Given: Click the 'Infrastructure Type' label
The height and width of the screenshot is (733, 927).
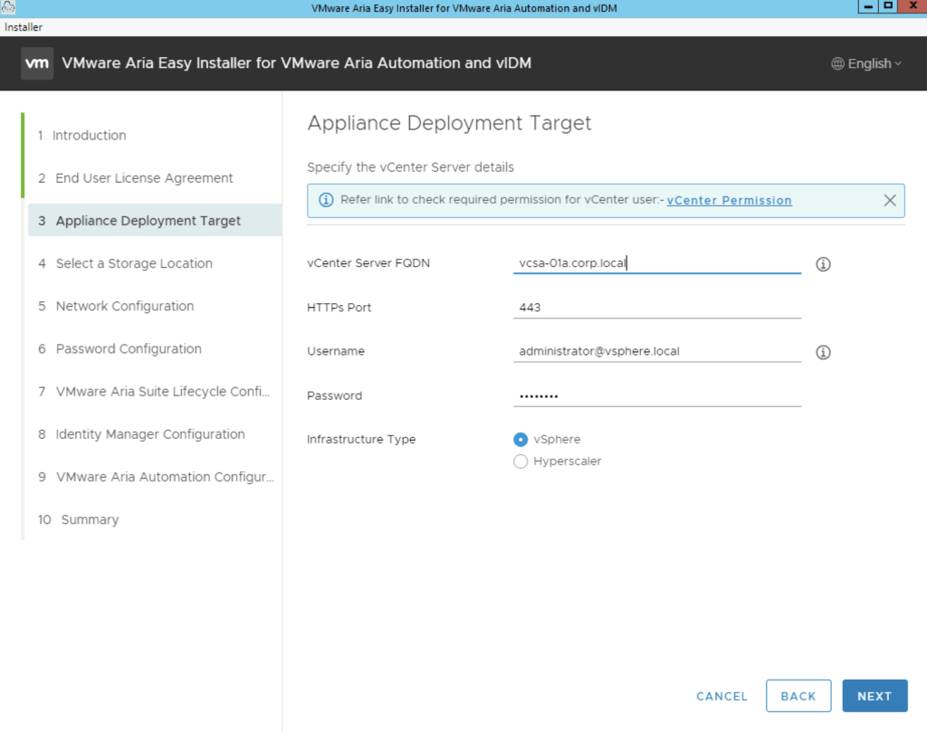Looking at the screenshot, I should [361, 439].
